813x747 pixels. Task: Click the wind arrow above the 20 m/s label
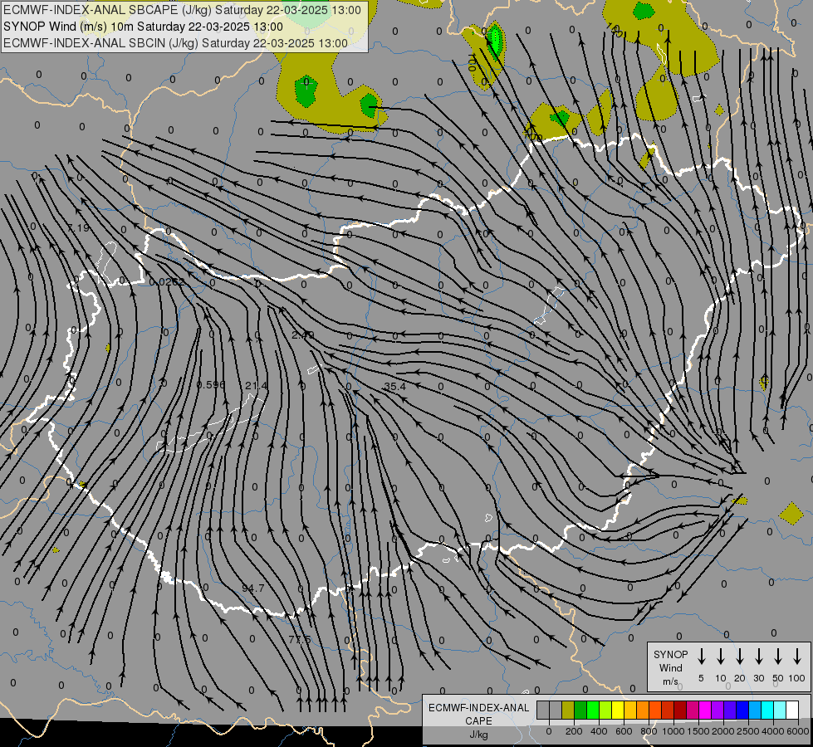(x=740, y=657)
